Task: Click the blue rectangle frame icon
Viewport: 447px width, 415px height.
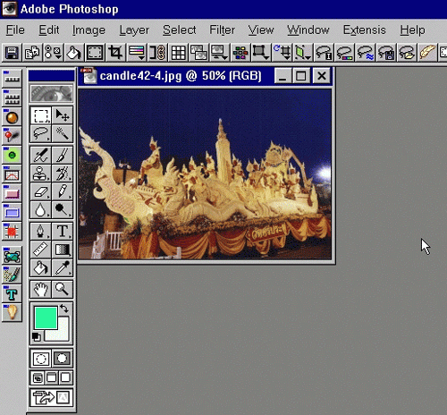Action: click(x=12, y=212)
